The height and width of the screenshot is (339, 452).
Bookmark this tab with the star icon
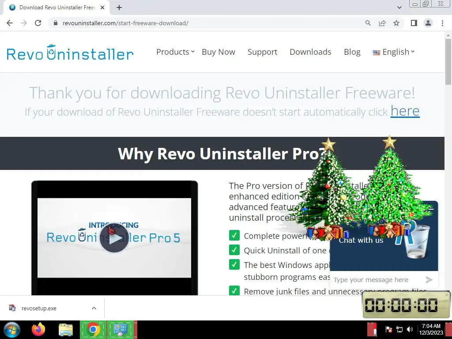point(396,23)
